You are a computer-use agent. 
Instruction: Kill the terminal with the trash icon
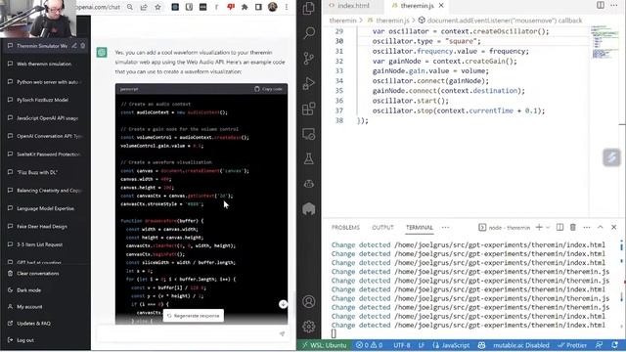coord(573,227)
